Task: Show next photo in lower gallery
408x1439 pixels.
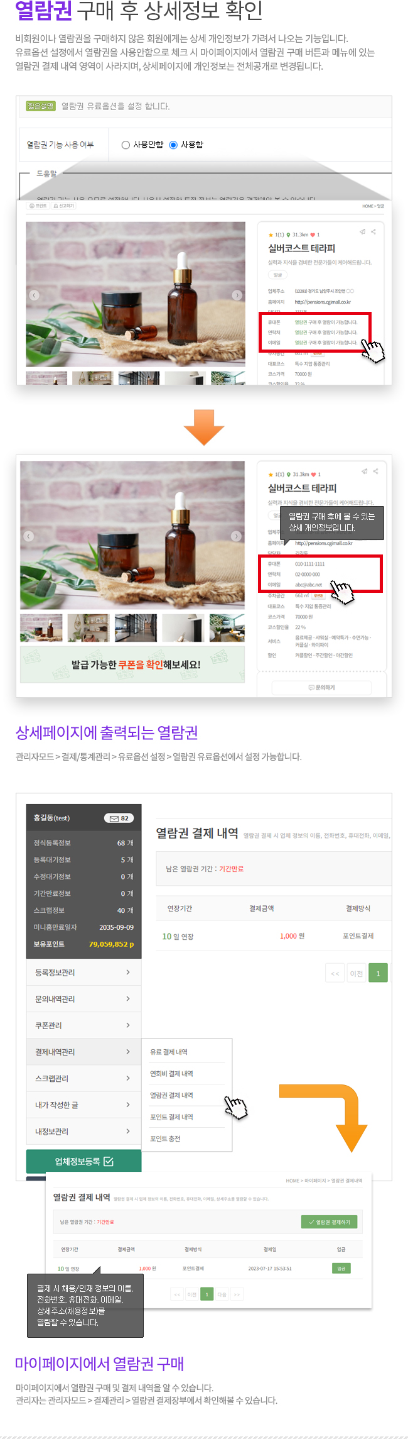Action: pos(236,536)
